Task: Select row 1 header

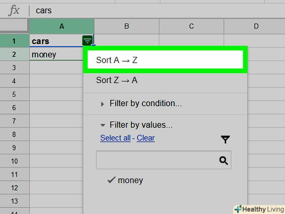Action: tap(14, 41)
